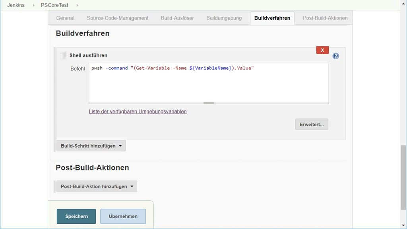Show advanced options with Erweitert button
Image resolution: width=407 pixels, height=229 pixels.
[x=312, y=124]
